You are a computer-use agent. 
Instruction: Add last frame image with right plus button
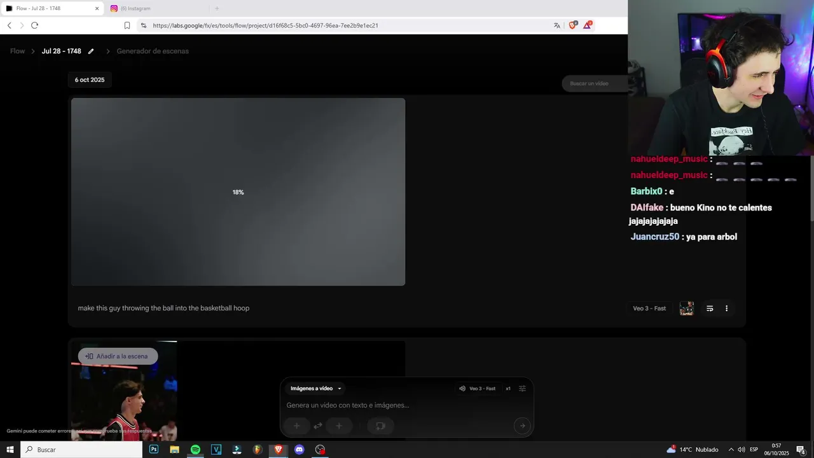coord(339,426)
